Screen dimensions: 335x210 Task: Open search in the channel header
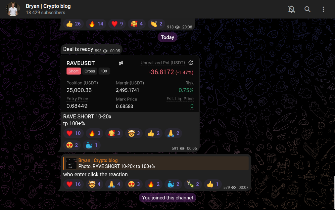(x=307, y=9)
